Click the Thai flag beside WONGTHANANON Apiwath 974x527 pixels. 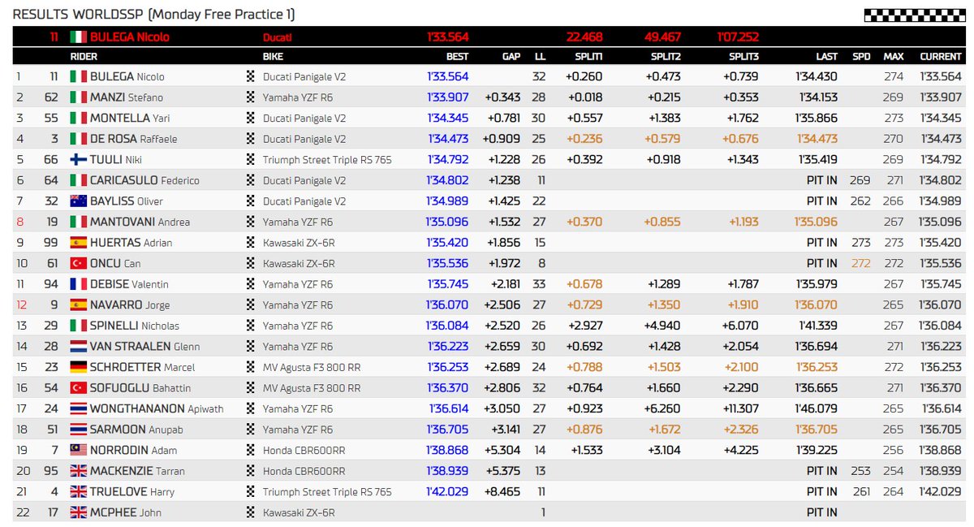(x=78, y=408)
